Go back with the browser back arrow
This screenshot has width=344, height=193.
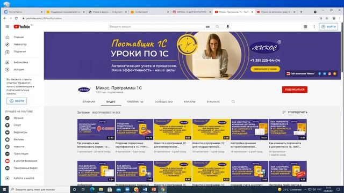coord(5,18)
